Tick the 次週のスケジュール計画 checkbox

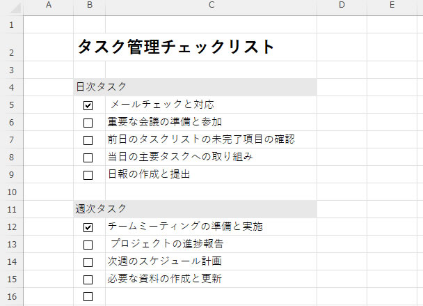tap(88, 263)
